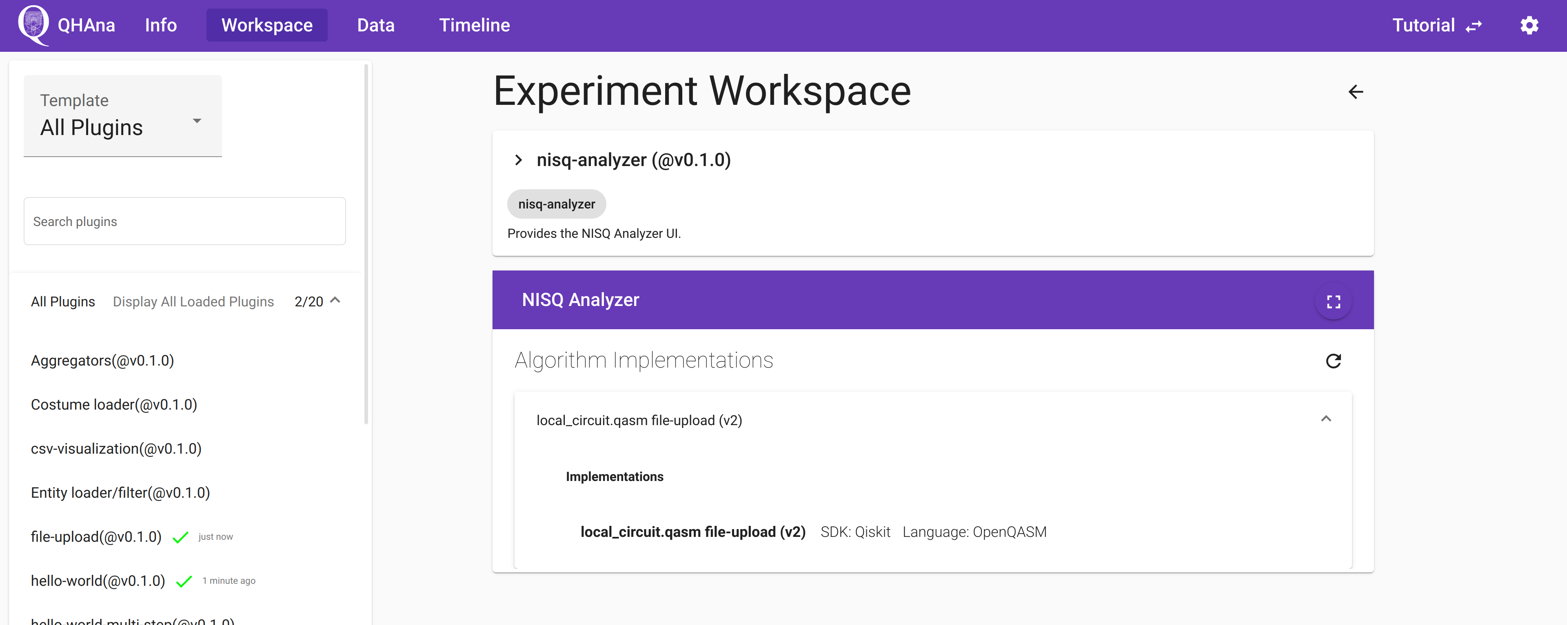This screenshot has height=625, width=1567.
Task: Click the 'SDK: Qiskit' label
Action: (x=855, y=532)
